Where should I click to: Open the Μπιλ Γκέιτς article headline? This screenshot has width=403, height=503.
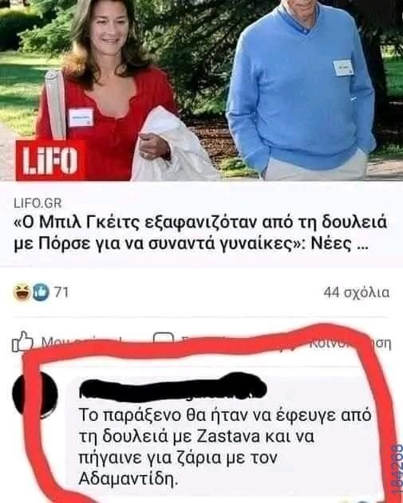200,234
